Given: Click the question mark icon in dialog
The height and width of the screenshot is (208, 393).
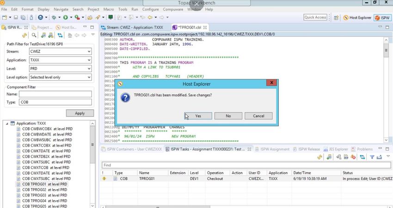Looking at the screenshot, I should coord(125,98).
